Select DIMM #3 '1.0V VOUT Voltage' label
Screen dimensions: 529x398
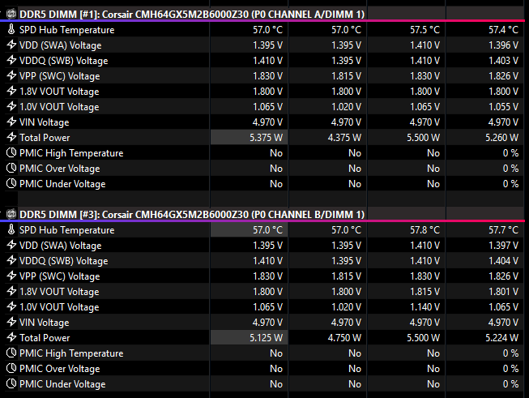[59, 307]
